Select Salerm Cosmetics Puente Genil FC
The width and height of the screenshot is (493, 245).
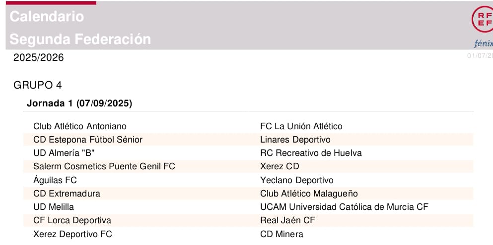pyautogui.click(x=104, y=166)
